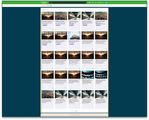Expand the user profile dropdown arrow
The width and height of the screenshot is (149, 120).
[x=108, y=3]
